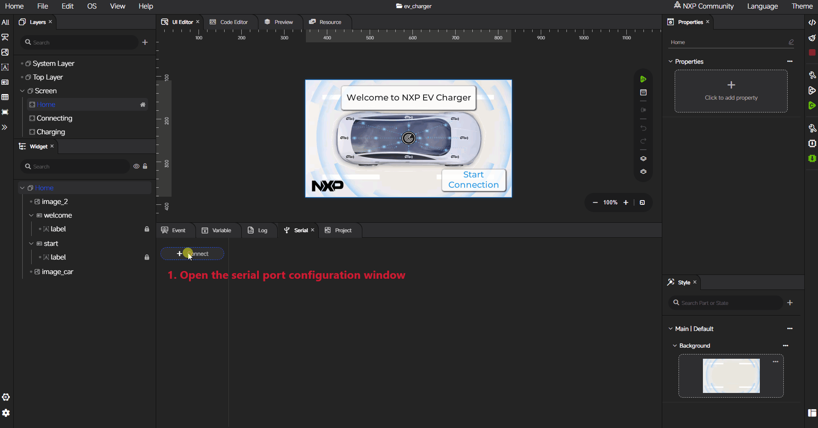This screenshot has height=428, width=818.
Task: Collapse the Main | Default style section
Action: coord(670,329)
